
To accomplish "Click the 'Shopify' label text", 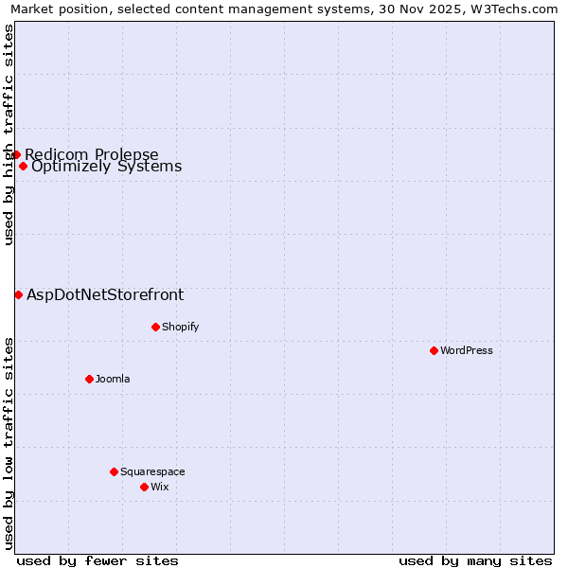I will pos(181,327).
